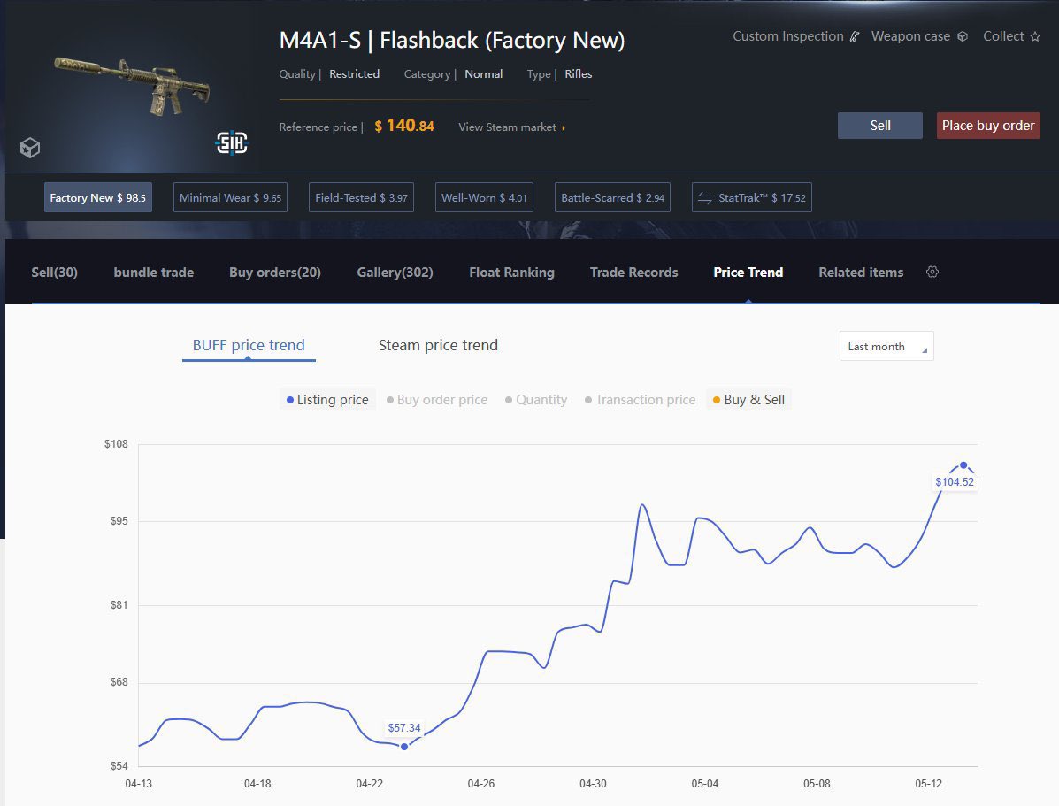Switch to Steam price trend
This screenshot has height=806, width=1059.
pos(438,345)
